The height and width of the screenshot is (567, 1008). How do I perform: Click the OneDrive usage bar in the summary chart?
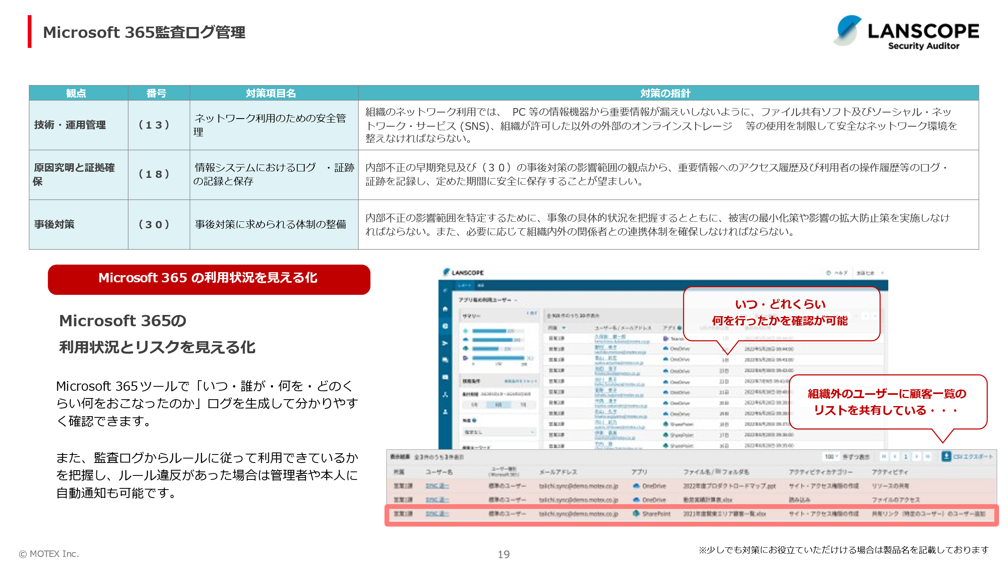[492, 340]
